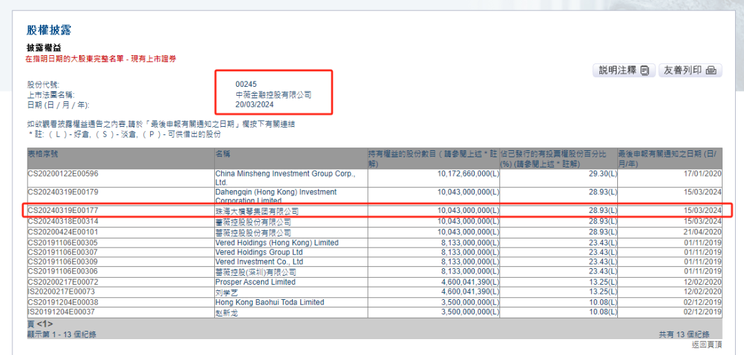The width and height of the screenshot is (744, 355).
Task: Click the 持有權益的股份數目 column header
Action: pos(433,159)
